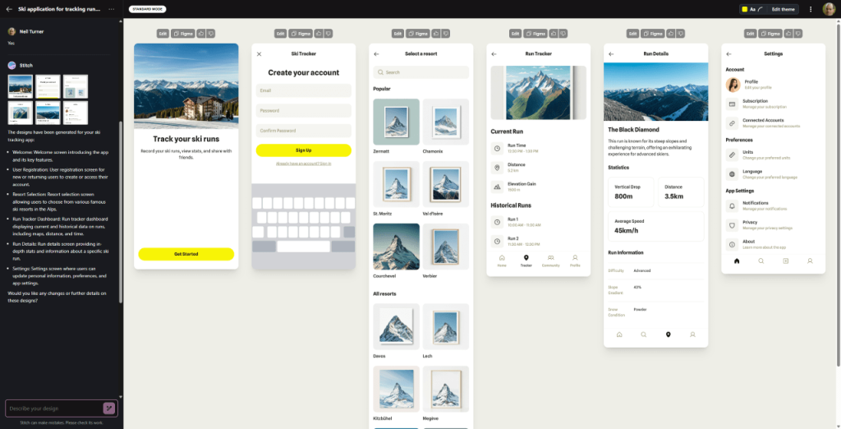Thumbs down the Run Details screen
Screen dimensions: 841x429
[681, 34]
